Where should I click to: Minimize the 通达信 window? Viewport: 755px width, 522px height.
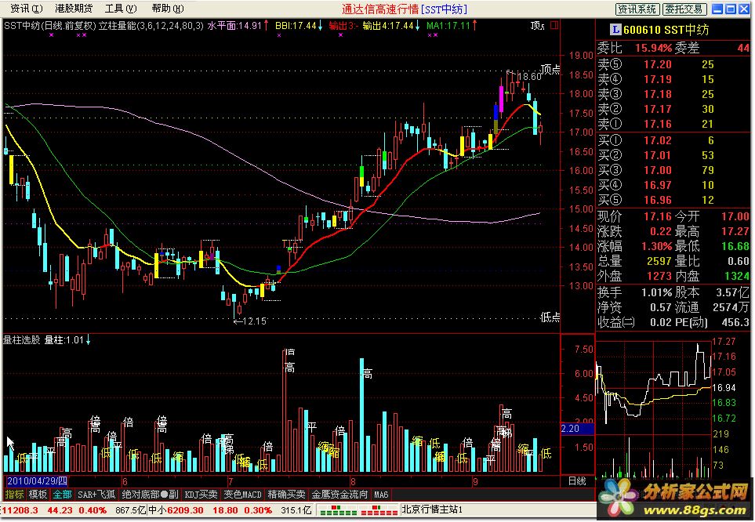tap(717, 9)
